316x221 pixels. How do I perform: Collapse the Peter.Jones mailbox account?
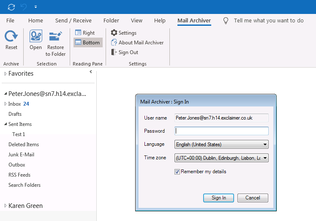(x=5, y=94)
